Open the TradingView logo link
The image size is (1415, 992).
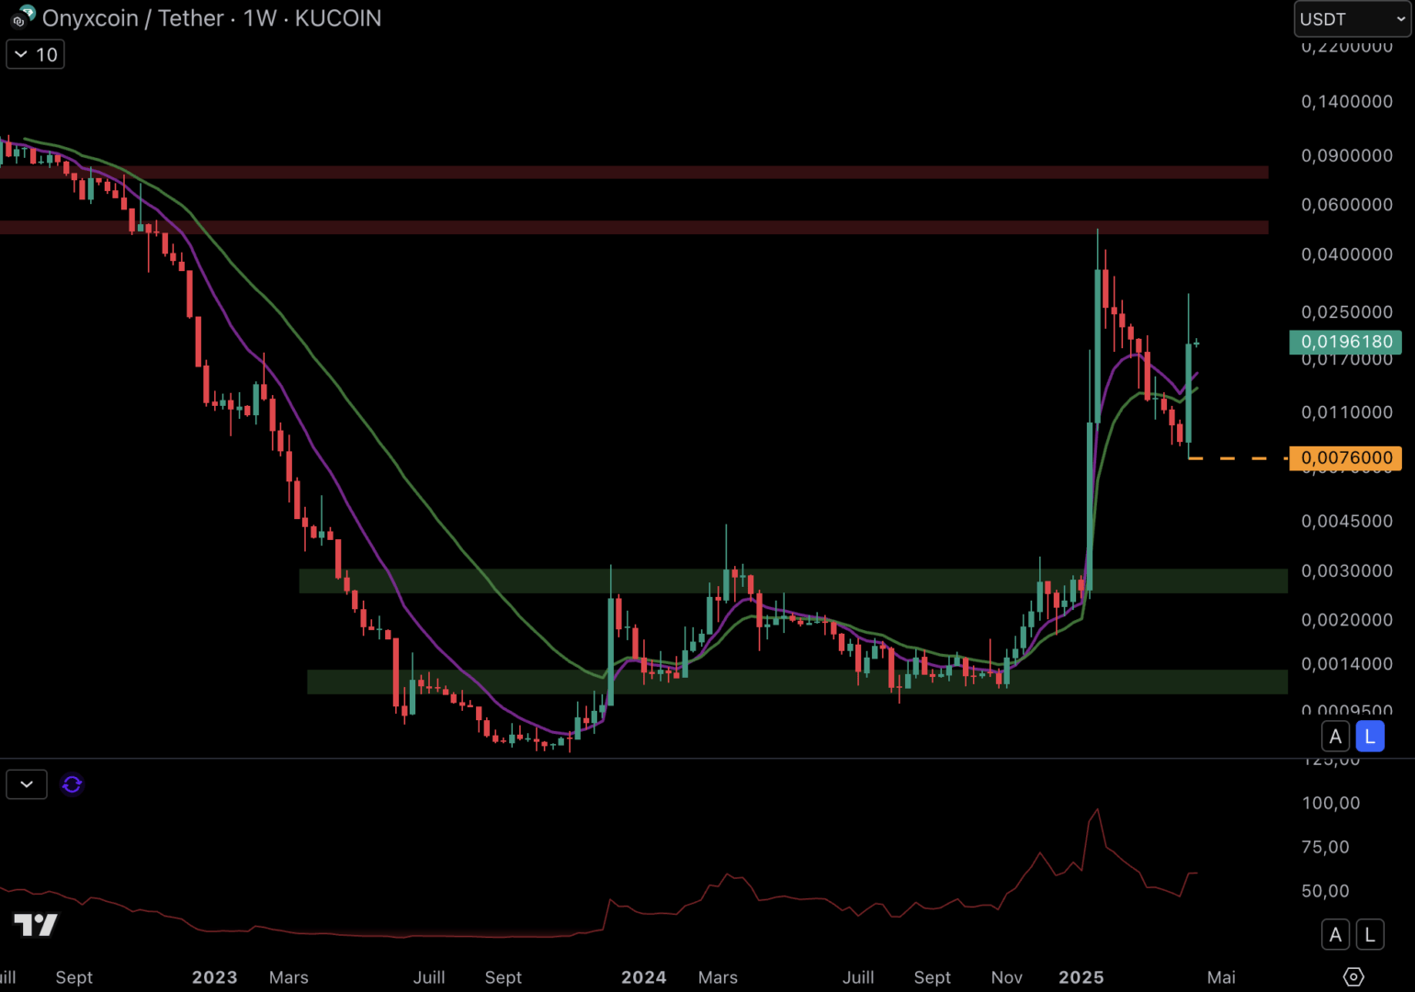click(36, 924)
